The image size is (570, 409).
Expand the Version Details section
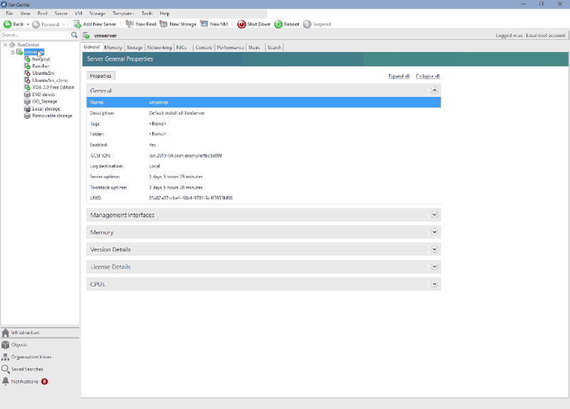point(435,249)
